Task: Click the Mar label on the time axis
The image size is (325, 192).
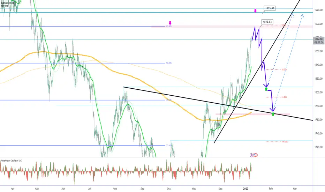Action: [x=295, y=189]
